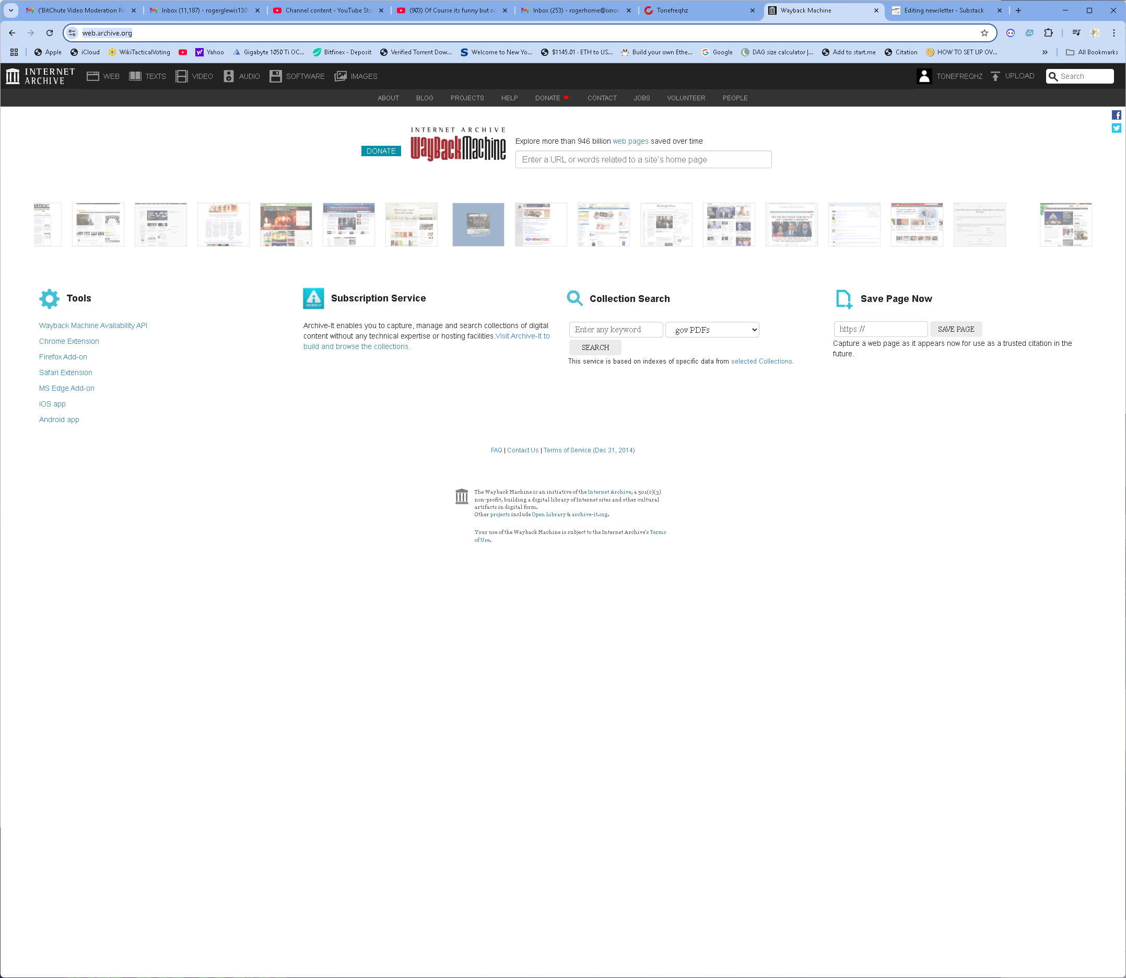Click the Upload arrow icon
The width and height of the screenshot is (1126, 978).
point(995,76)
